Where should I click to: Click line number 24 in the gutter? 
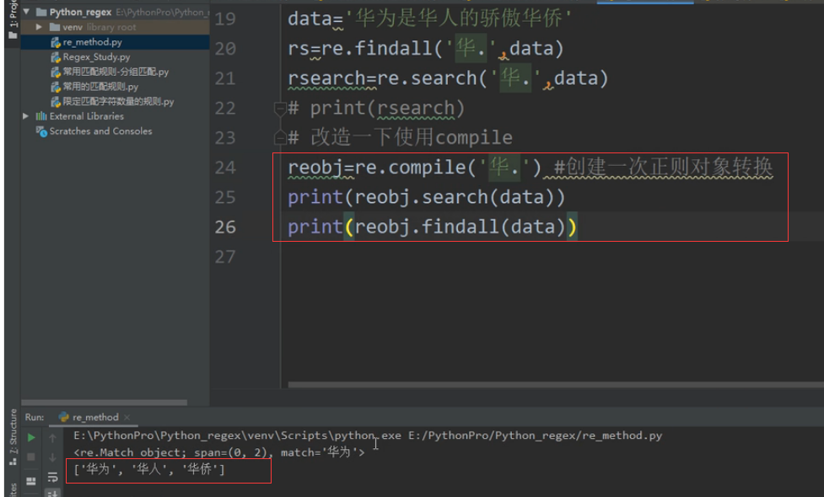point(225,168)
